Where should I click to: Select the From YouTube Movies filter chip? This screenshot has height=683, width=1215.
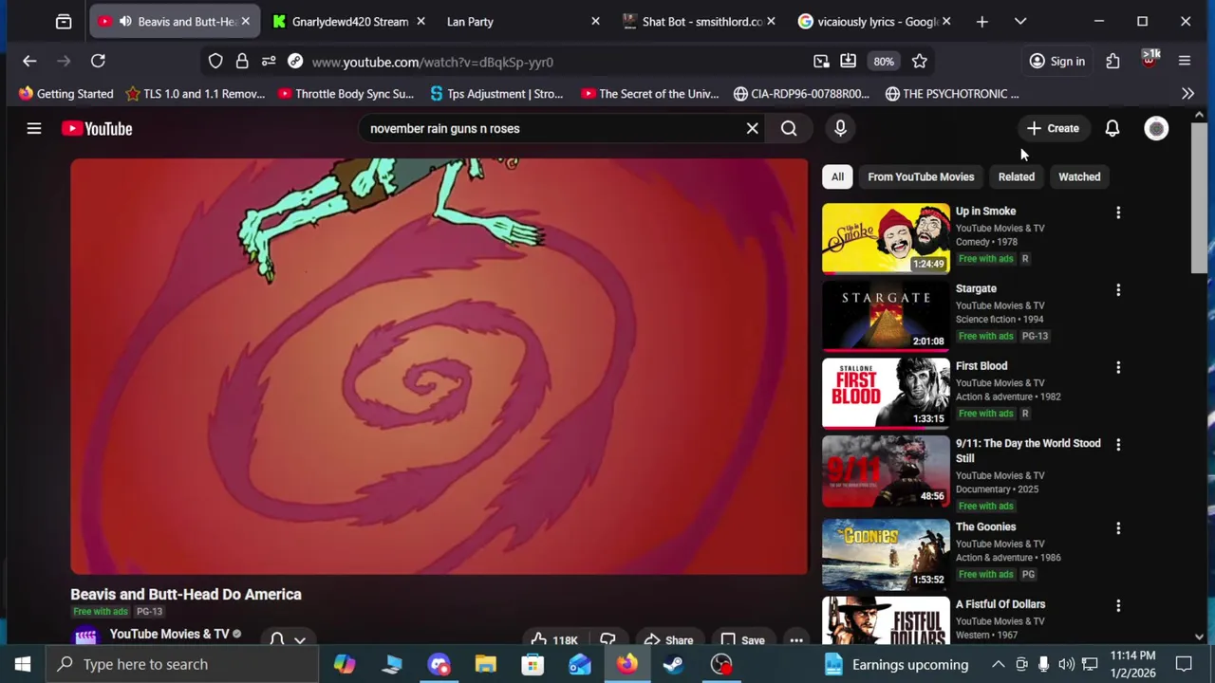point(921,176)
